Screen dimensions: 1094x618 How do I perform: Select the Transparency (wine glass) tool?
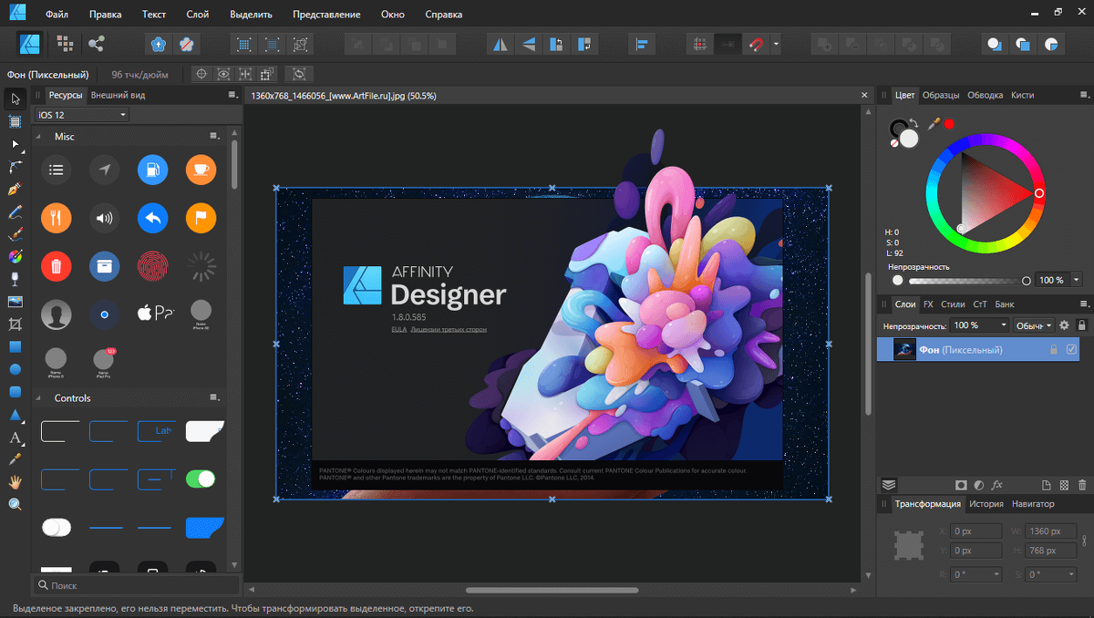pos(15,279)
